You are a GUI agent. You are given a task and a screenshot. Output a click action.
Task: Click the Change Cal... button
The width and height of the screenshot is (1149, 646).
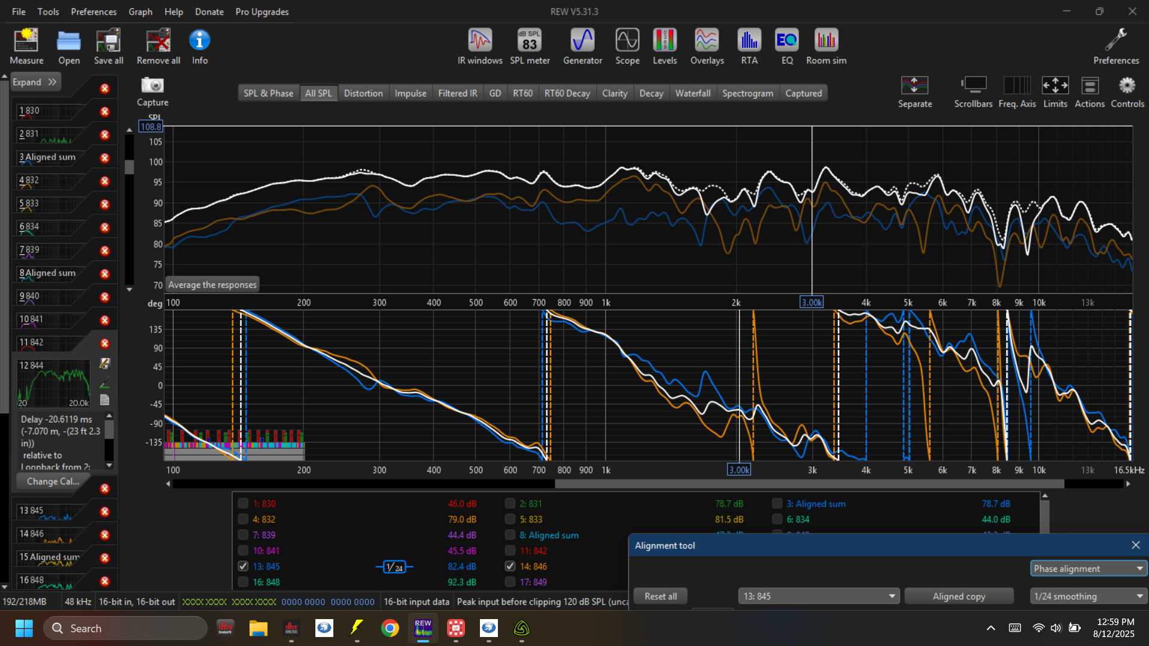point(53,481)
